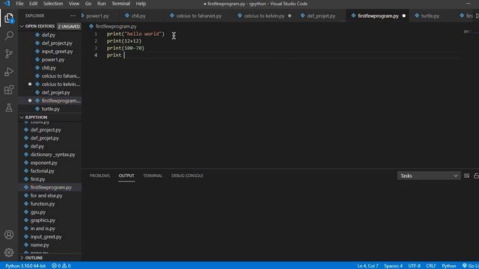Open Explorer more actions ellipsis
This screenshot has width=479, height=269.
pyautogui.click(x=73, y=16)
